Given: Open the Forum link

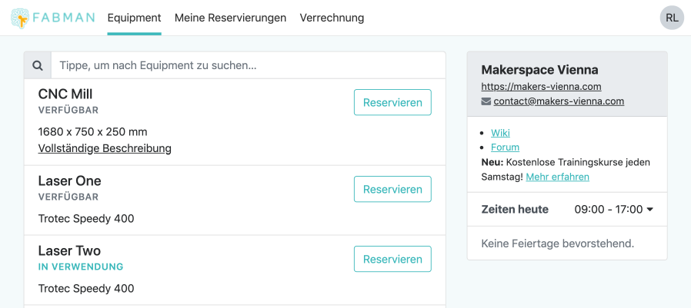Looking at the screenshot, I should (x=505, y=147).
